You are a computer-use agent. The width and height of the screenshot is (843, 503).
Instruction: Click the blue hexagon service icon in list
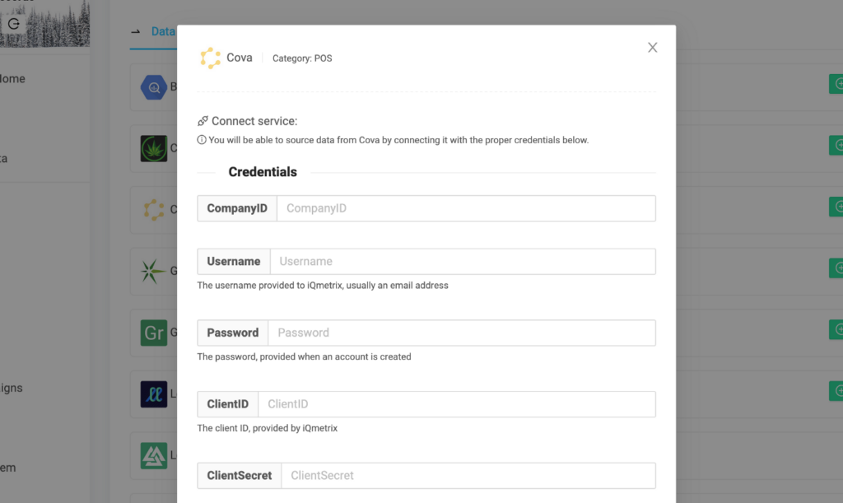pos(154,87)
